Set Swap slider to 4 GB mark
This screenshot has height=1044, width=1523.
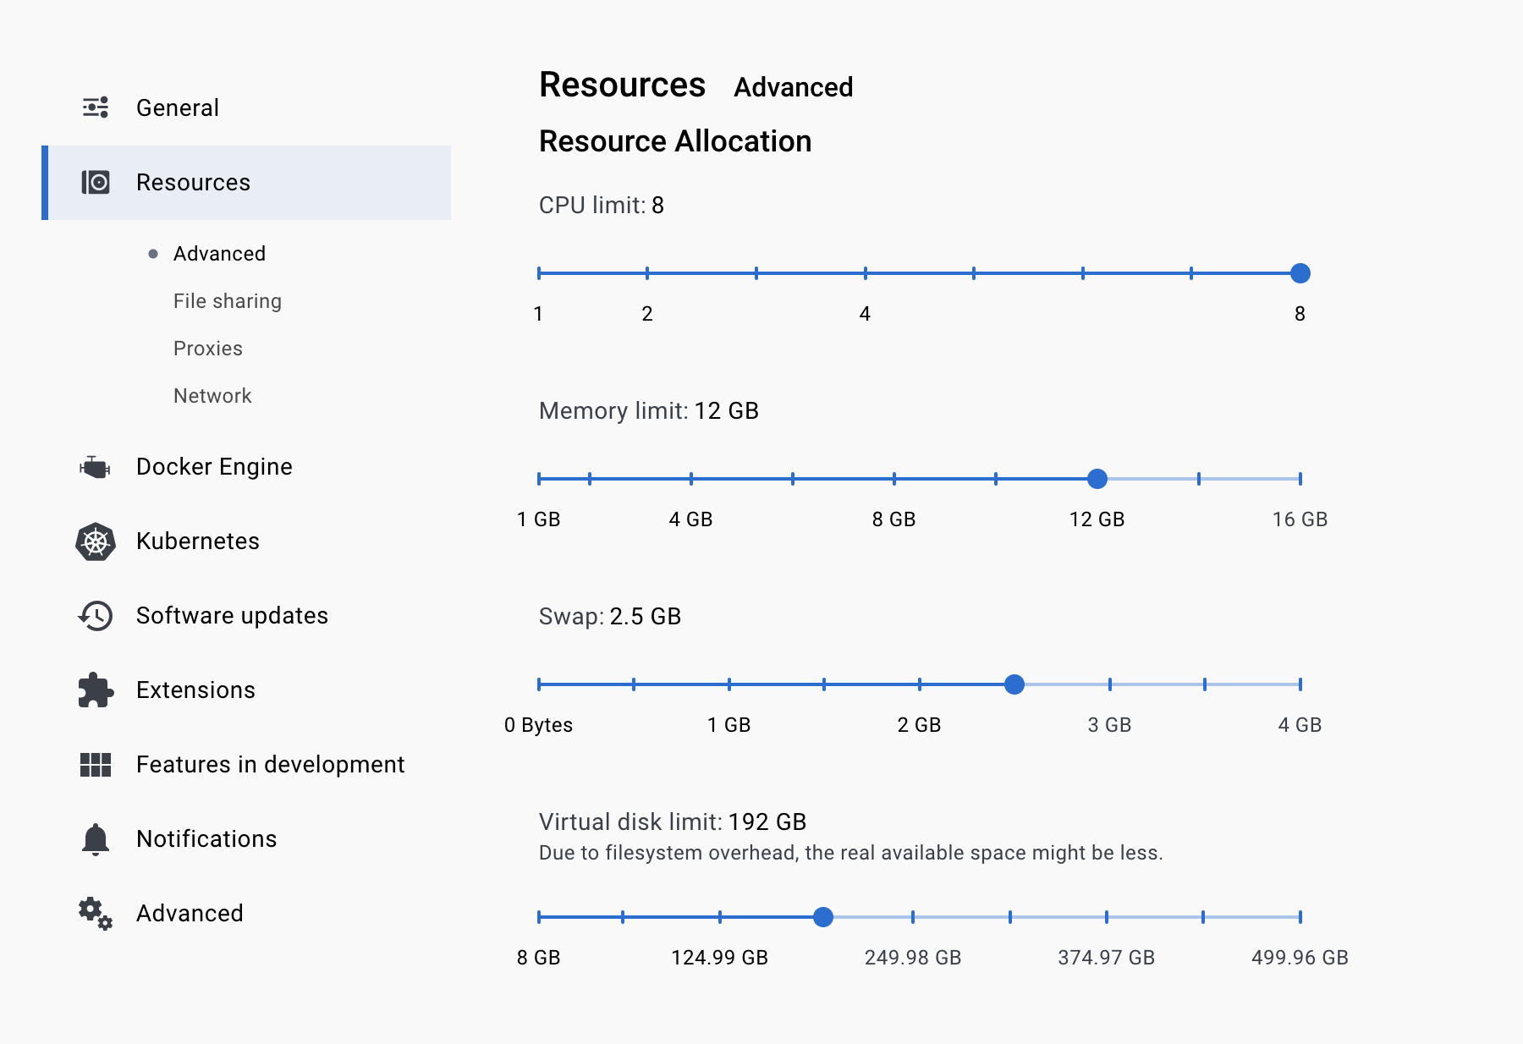(x=1300, y=684)
